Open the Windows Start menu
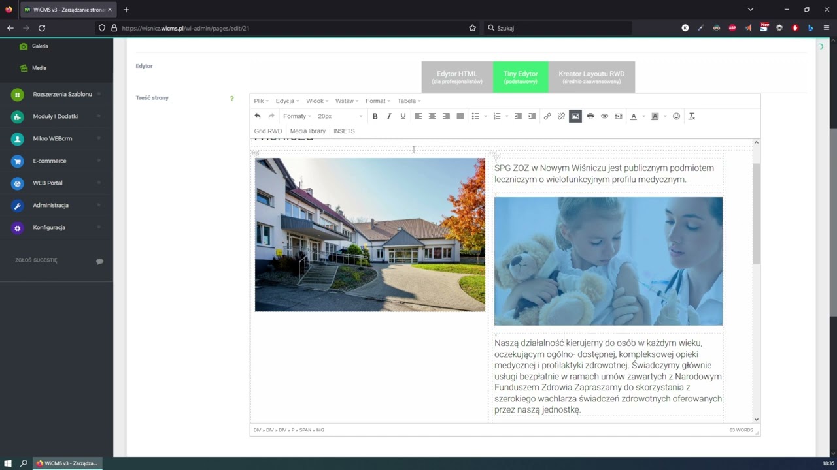 coord(8,463)
